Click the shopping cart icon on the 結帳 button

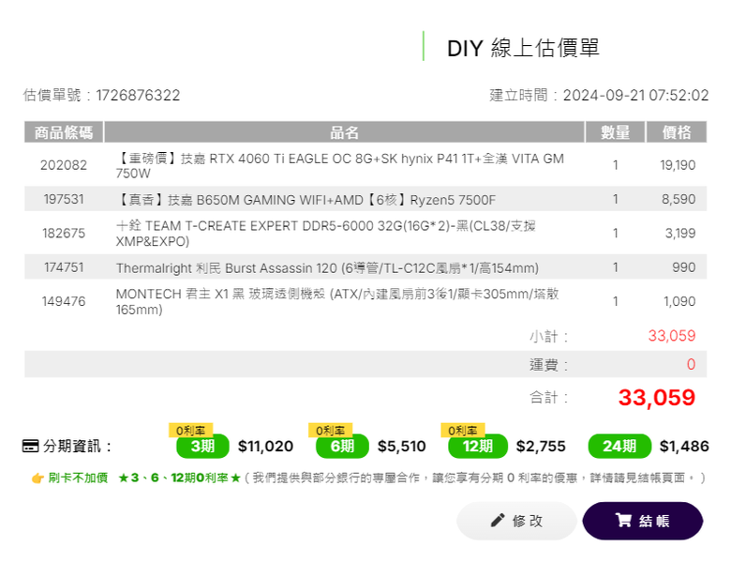click(623, 520)
